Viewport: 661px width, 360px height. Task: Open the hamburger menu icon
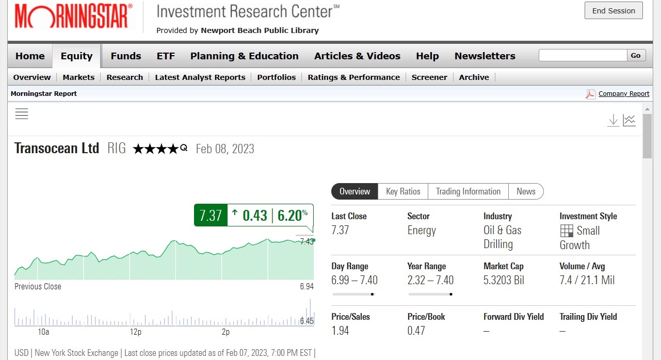point(22,114)
